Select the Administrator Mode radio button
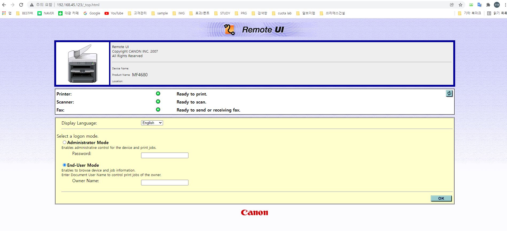 tap(64, 142)
